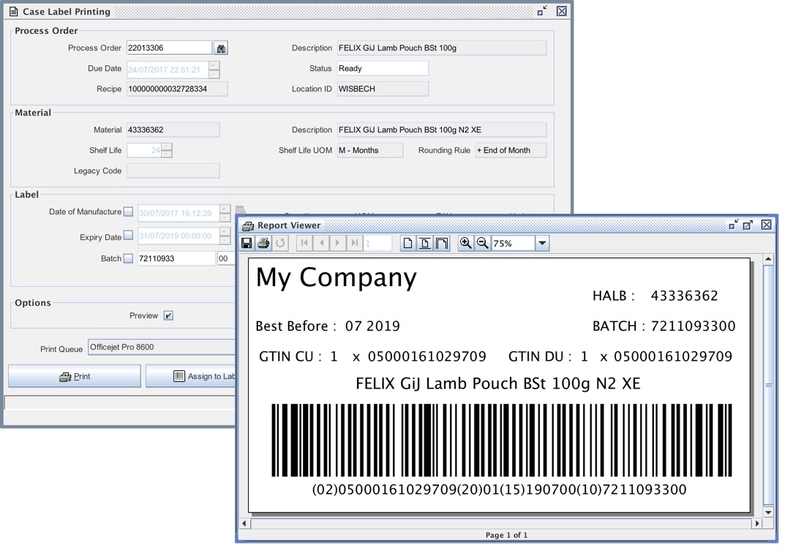Save the report using the floppy disk icon

(247, 243)
